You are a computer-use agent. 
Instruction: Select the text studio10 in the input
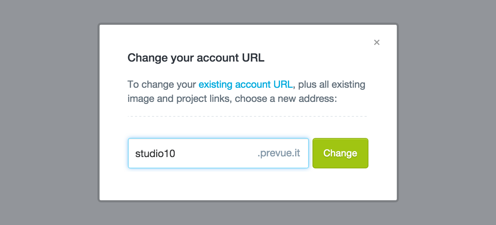point(155,153)
